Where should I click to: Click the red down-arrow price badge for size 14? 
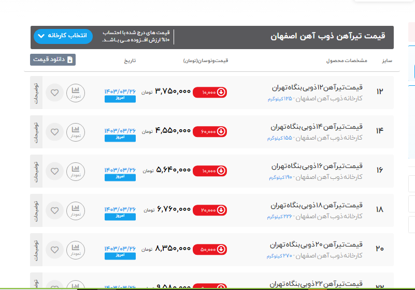(210, 132)
